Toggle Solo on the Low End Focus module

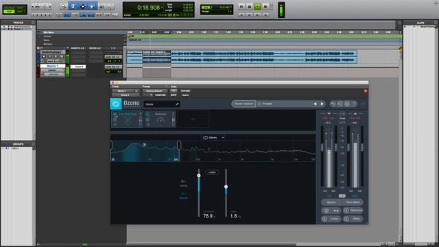coord(115,119)
